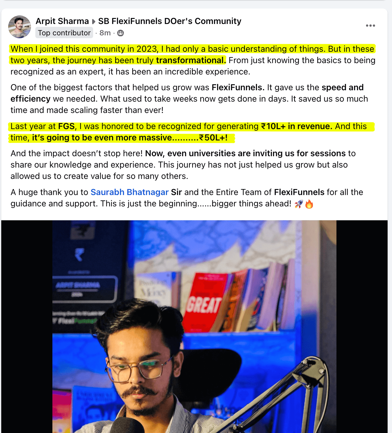Click the group privacy icon beside 8m
The image size is (392, 433).
[121, 33]
